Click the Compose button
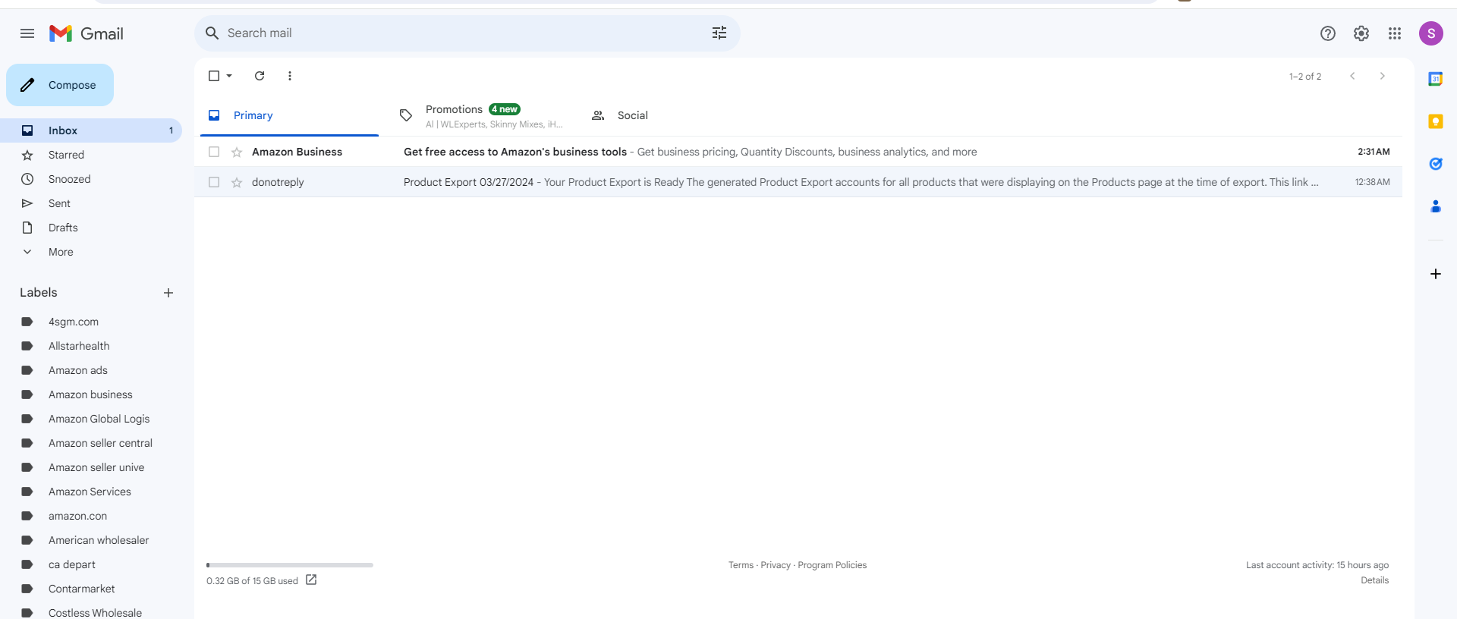The image size is (1457, 619). (60, 85)
